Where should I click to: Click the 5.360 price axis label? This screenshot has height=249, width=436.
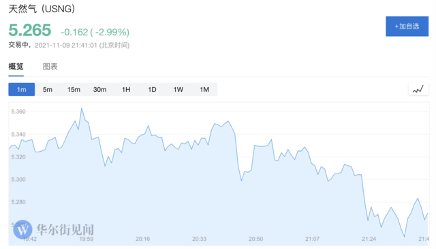tap(18, 112)
